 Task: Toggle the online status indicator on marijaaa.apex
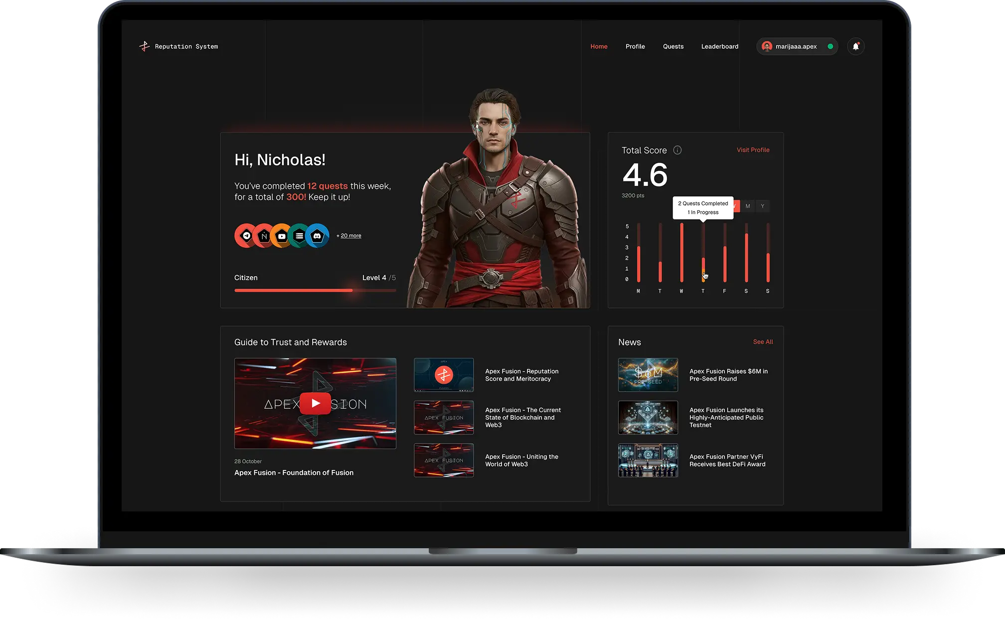pyautogui.click(x=830, y=46)
